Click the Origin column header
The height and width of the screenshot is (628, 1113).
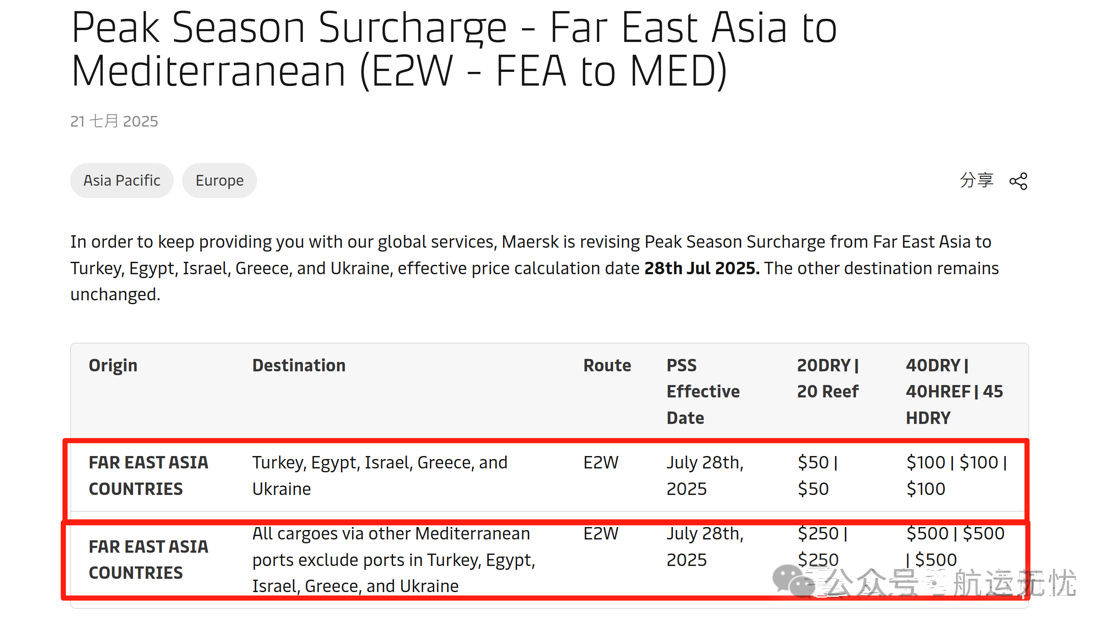(x=113, y=365)
